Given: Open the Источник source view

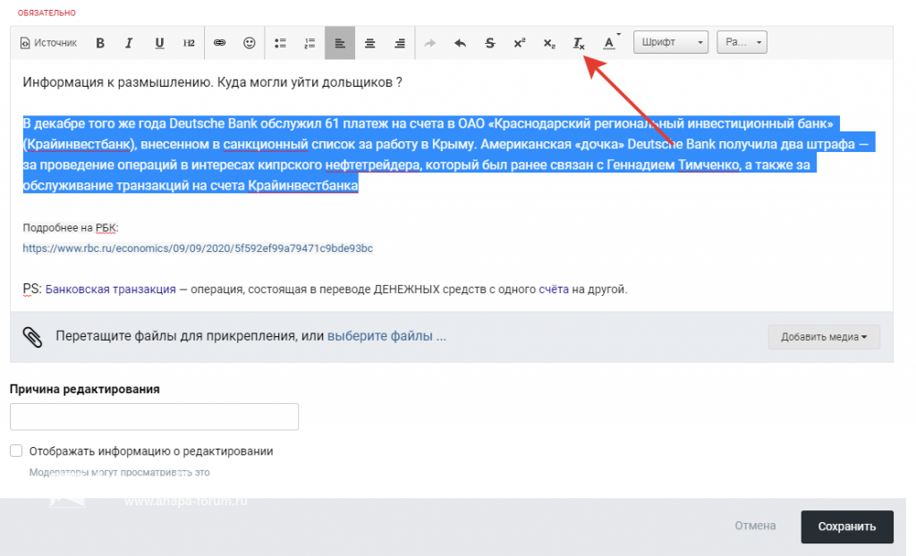Looking at the screenshot, I should [49, 43].
